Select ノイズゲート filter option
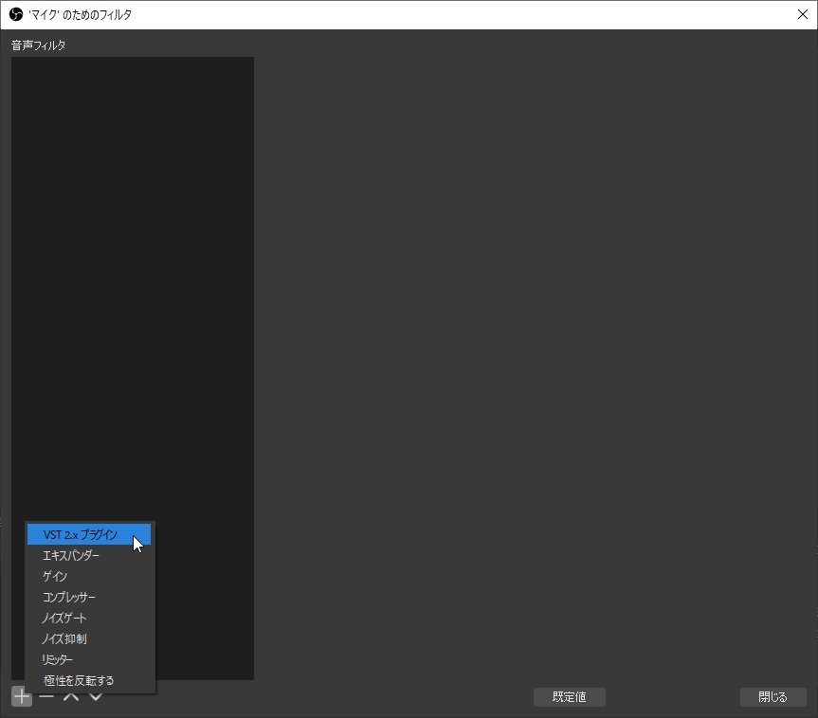 pos(89,618)
